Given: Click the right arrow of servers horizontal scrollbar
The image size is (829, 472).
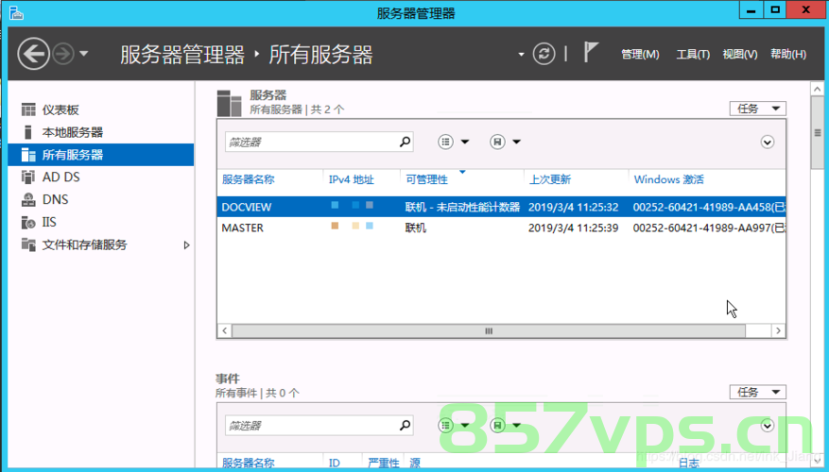Looking at the screenshot, I should 778,331.
